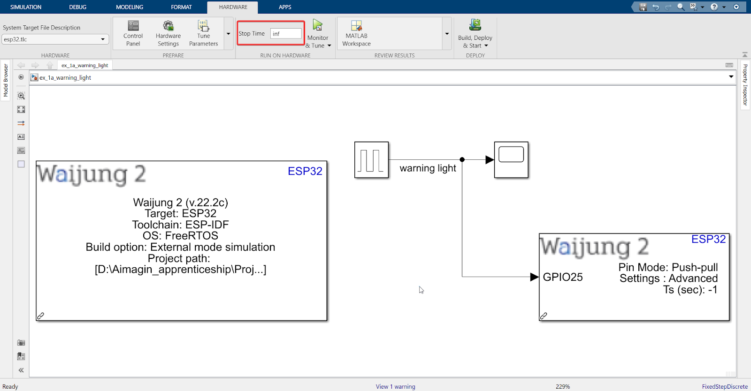Open the Monitor & Tune dropdown arrow
Screen dimensions: 751x391
coord(329,45)
